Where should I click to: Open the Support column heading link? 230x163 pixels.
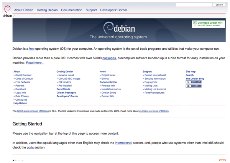click(x=147, y=72)
